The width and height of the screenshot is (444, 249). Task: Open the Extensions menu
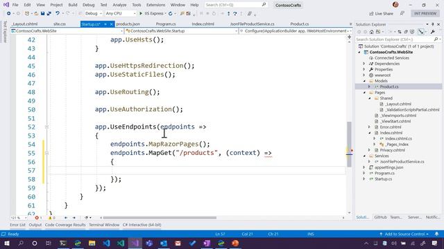(x=155, y=5)
